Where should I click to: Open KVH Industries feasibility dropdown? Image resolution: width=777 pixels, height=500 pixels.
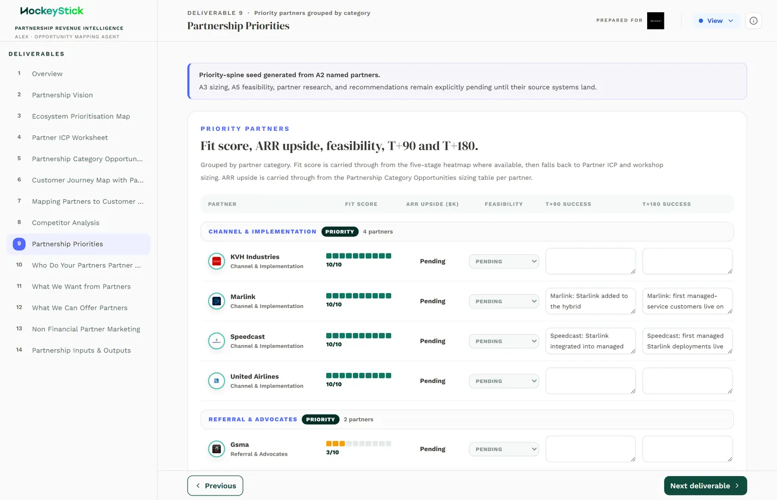pos(504,261)
